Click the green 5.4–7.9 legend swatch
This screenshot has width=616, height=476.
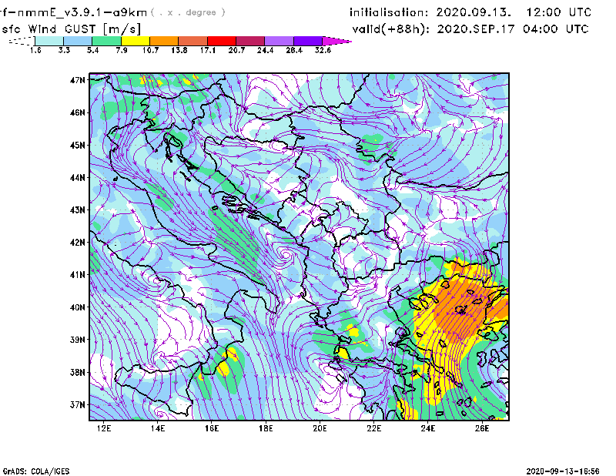106,41
